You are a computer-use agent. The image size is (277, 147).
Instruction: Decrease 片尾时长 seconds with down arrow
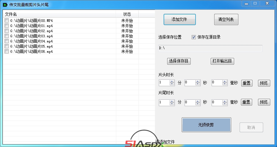click(198, 104)
